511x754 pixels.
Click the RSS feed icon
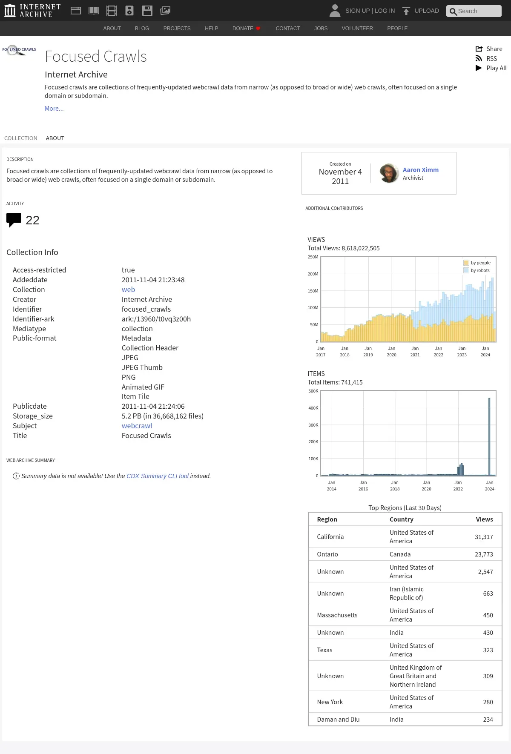(479, 59)
